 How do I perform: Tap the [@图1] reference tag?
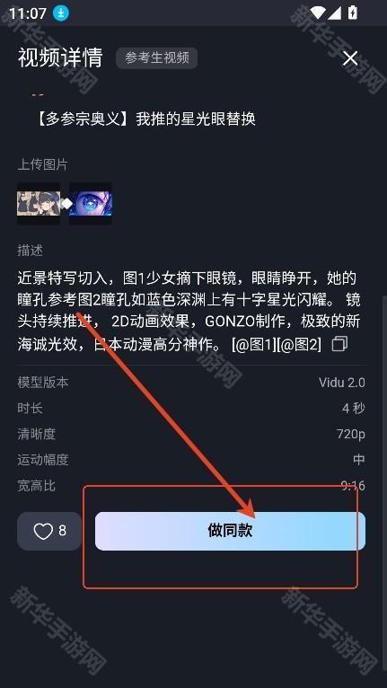point(254,345)
